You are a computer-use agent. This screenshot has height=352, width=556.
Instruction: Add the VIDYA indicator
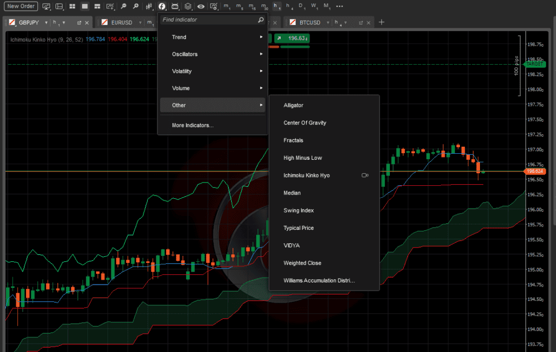[x=324, y=246]
